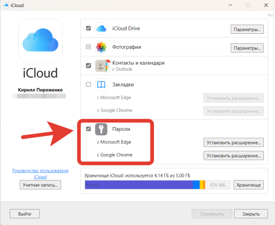Click the Bookmarks book icon
Viewport: 275px width, 225px height.
(101, 84)
